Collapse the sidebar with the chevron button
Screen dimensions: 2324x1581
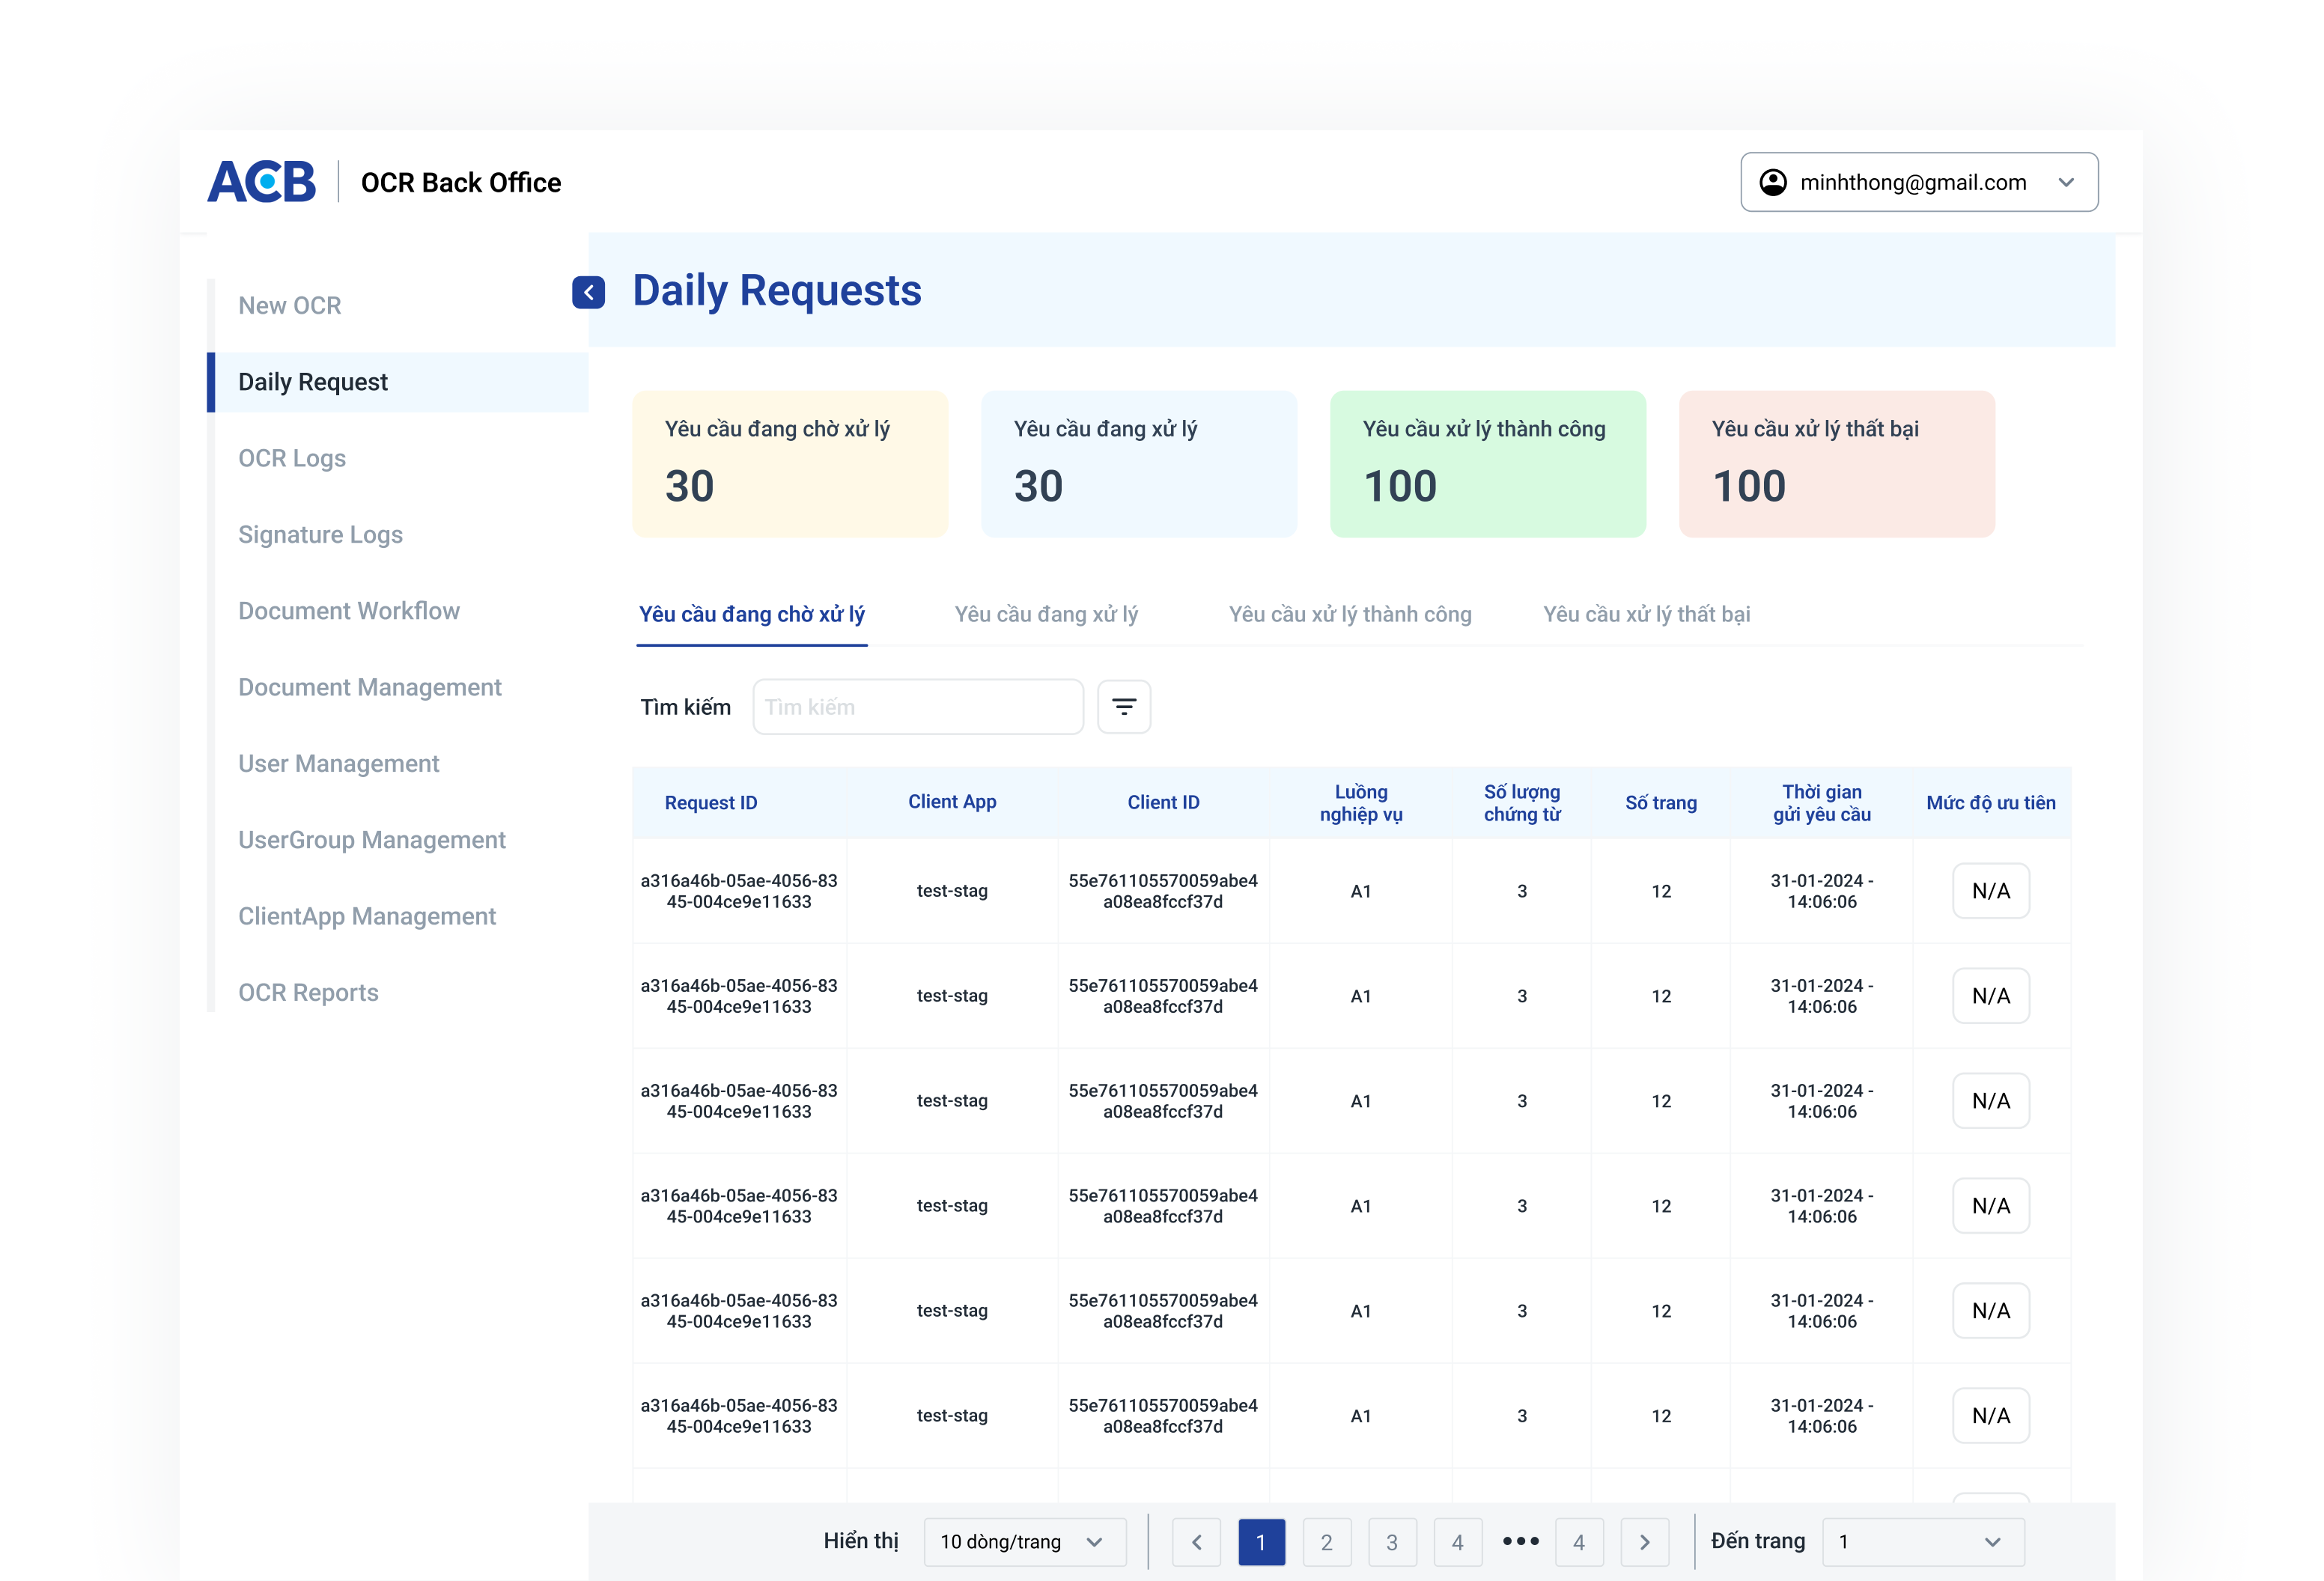click(x=588, y=292)
